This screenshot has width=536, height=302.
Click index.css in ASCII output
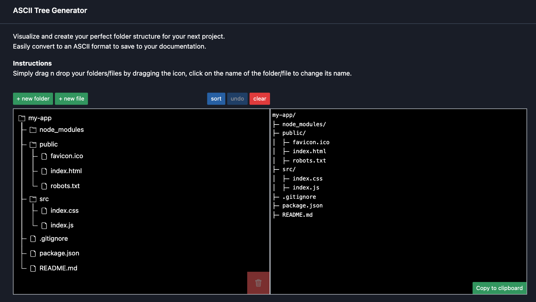tap(308, 178)
